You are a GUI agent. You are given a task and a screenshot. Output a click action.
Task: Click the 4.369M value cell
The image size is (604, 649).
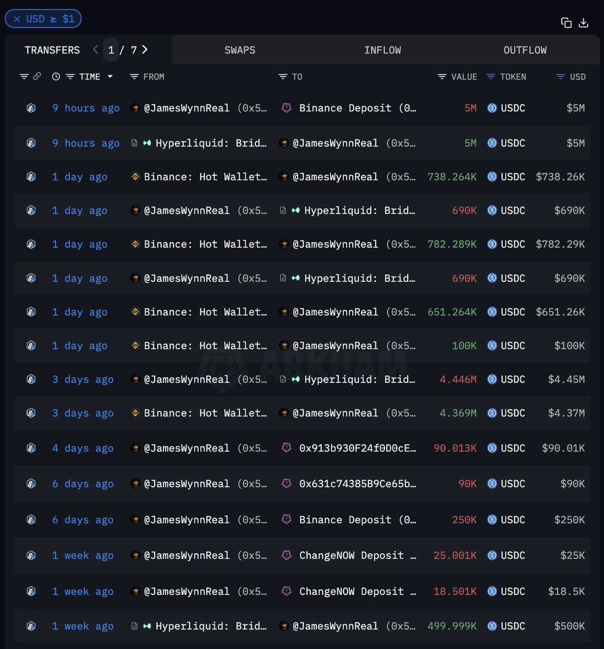(x=458, y=413)
